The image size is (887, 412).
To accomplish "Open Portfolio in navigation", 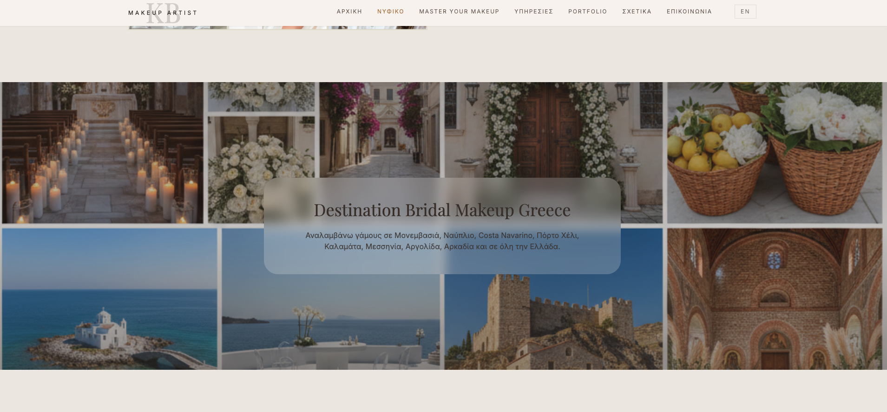I will (588, 12).
